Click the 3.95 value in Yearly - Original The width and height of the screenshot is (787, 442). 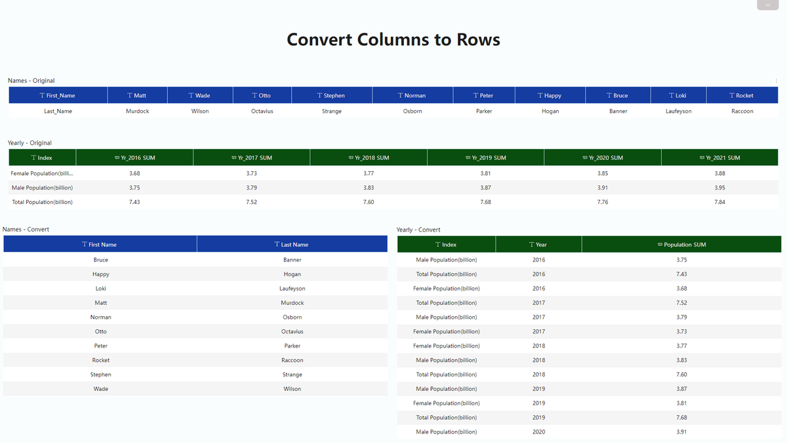click(719, 188)
